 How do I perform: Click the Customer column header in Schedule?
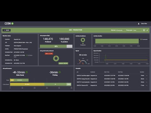pyautogui.click(x=93, y=72)
